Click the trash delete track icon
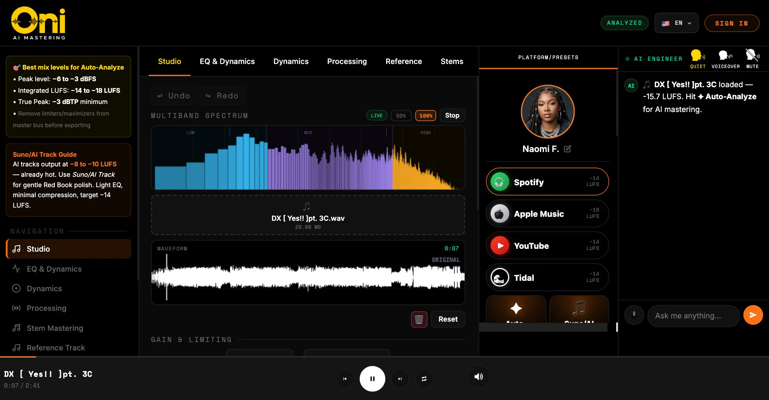 tap(419, 319)
